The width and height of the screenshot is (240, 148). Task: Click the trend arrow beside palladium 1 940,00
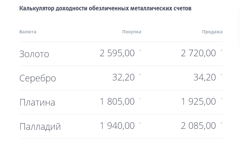click(140, 123)
